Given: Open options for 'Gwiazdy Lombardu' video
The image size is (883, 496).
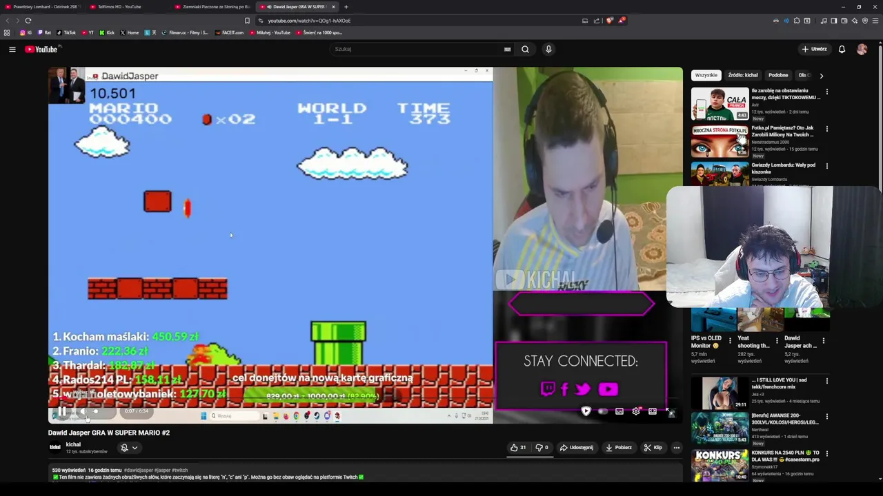Looking at the screenshot, I should (826, 166).
